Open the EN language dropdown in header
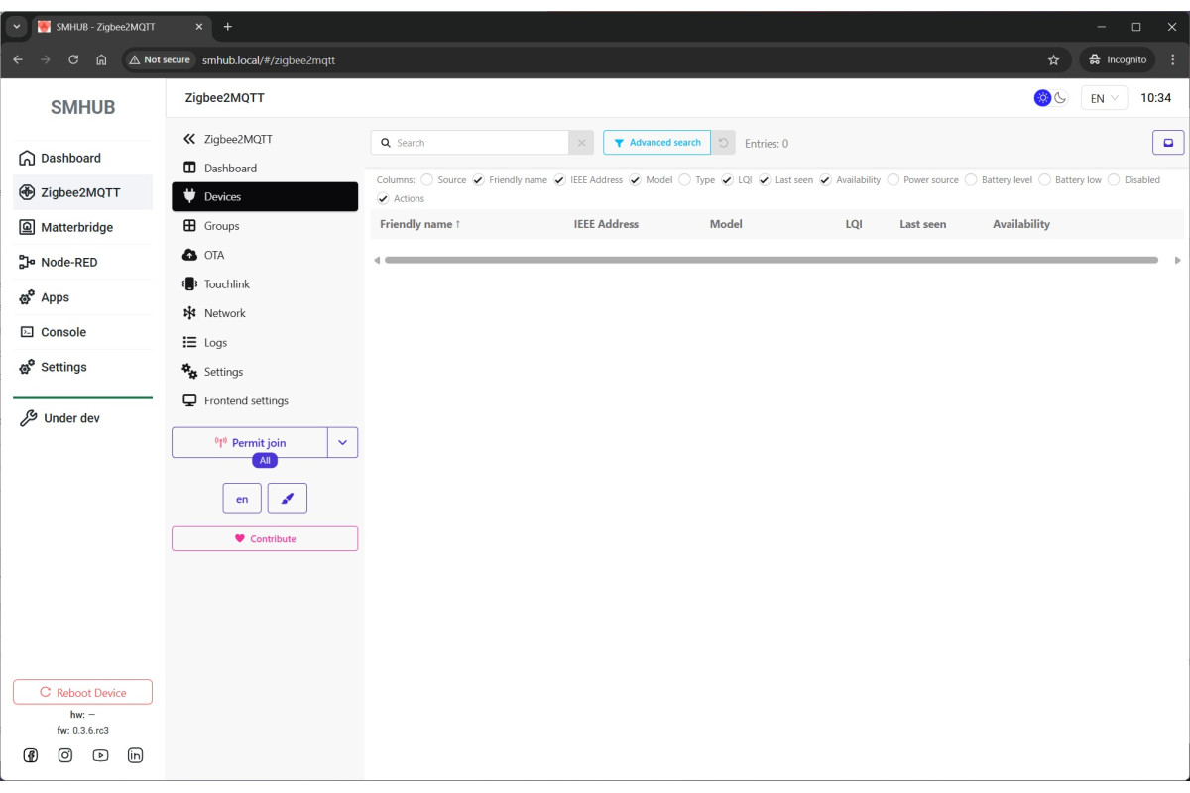This screenshot has width=1190, height=793. pyautogui.click(x=1104, y=98)
